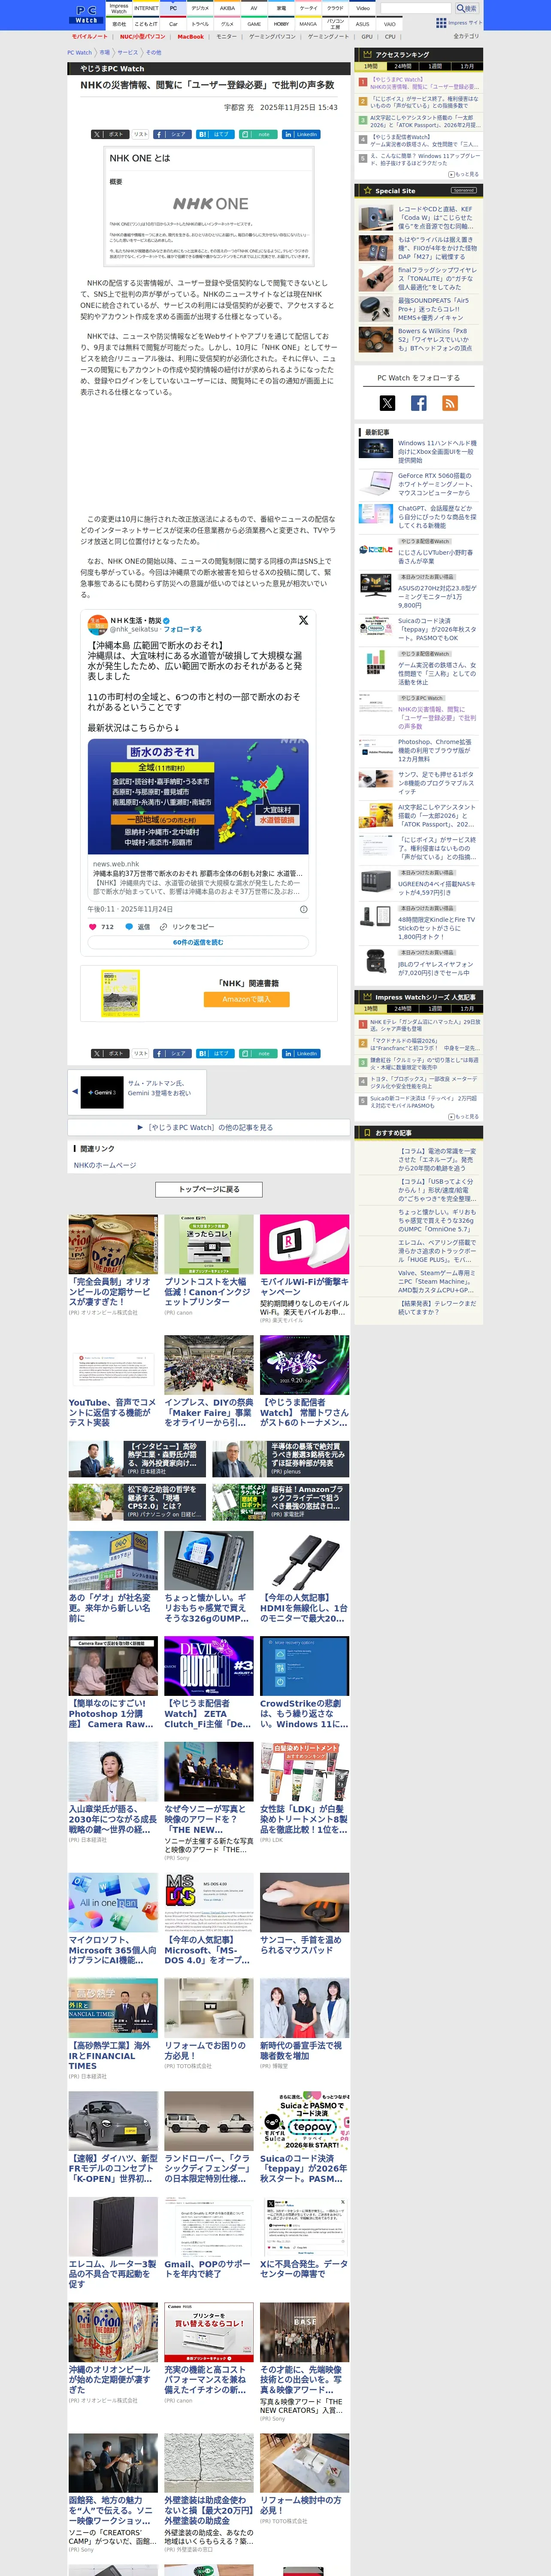Share to note using the top button

click(x=258, y=134)
